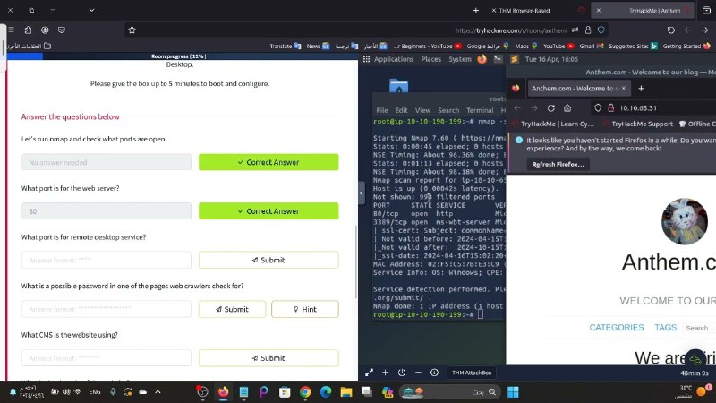Viewport: 716px width, 403px height.
Task: Launch Firefox from AttackBox panel
Action: tap(482, 59)
